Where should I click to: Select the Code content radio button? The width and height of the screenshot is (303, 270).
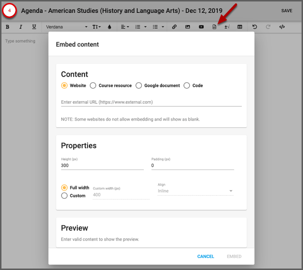click(187, 86)
